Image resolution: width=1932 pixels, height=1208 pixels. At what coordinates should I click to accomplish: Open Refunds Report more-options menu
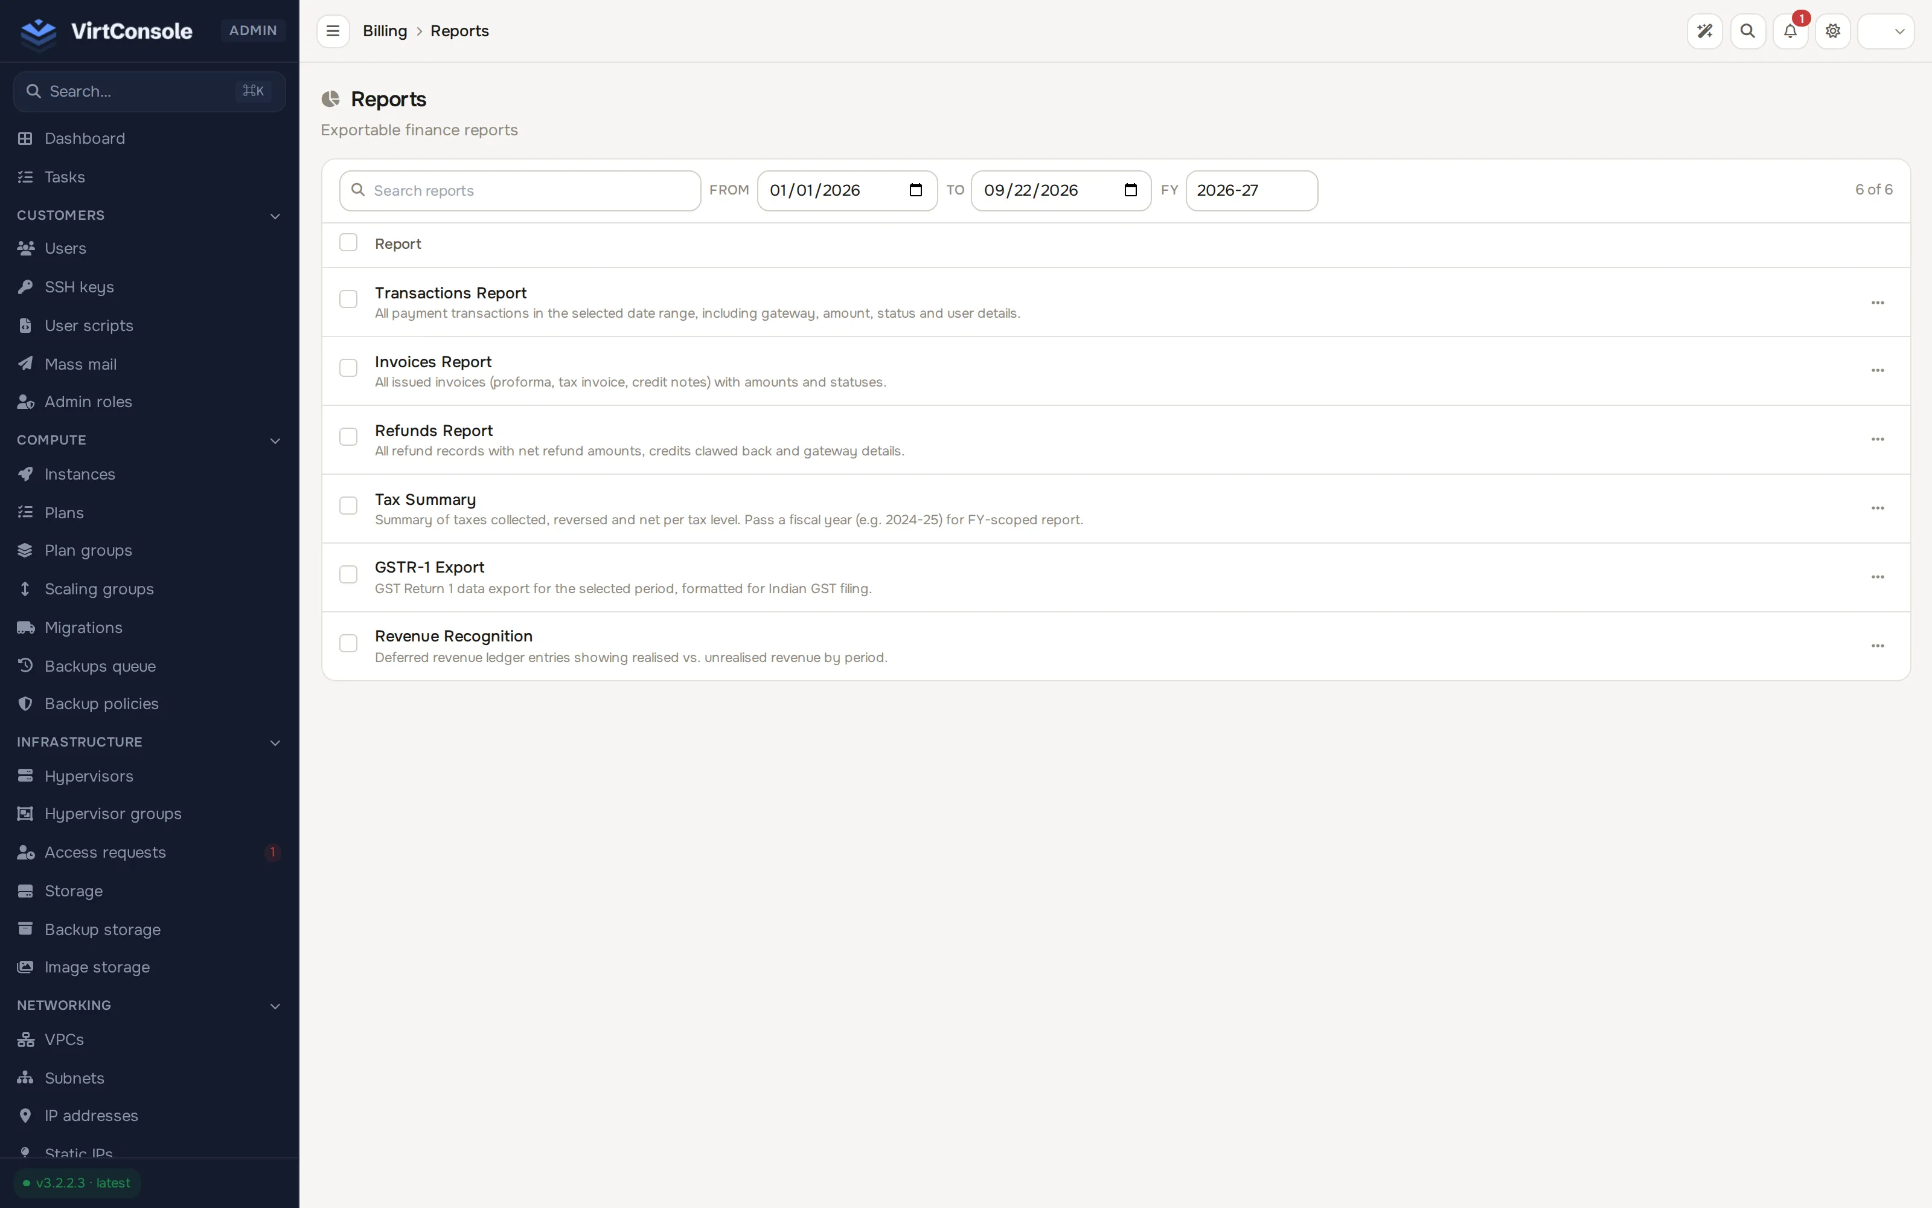coord(1878,440)
